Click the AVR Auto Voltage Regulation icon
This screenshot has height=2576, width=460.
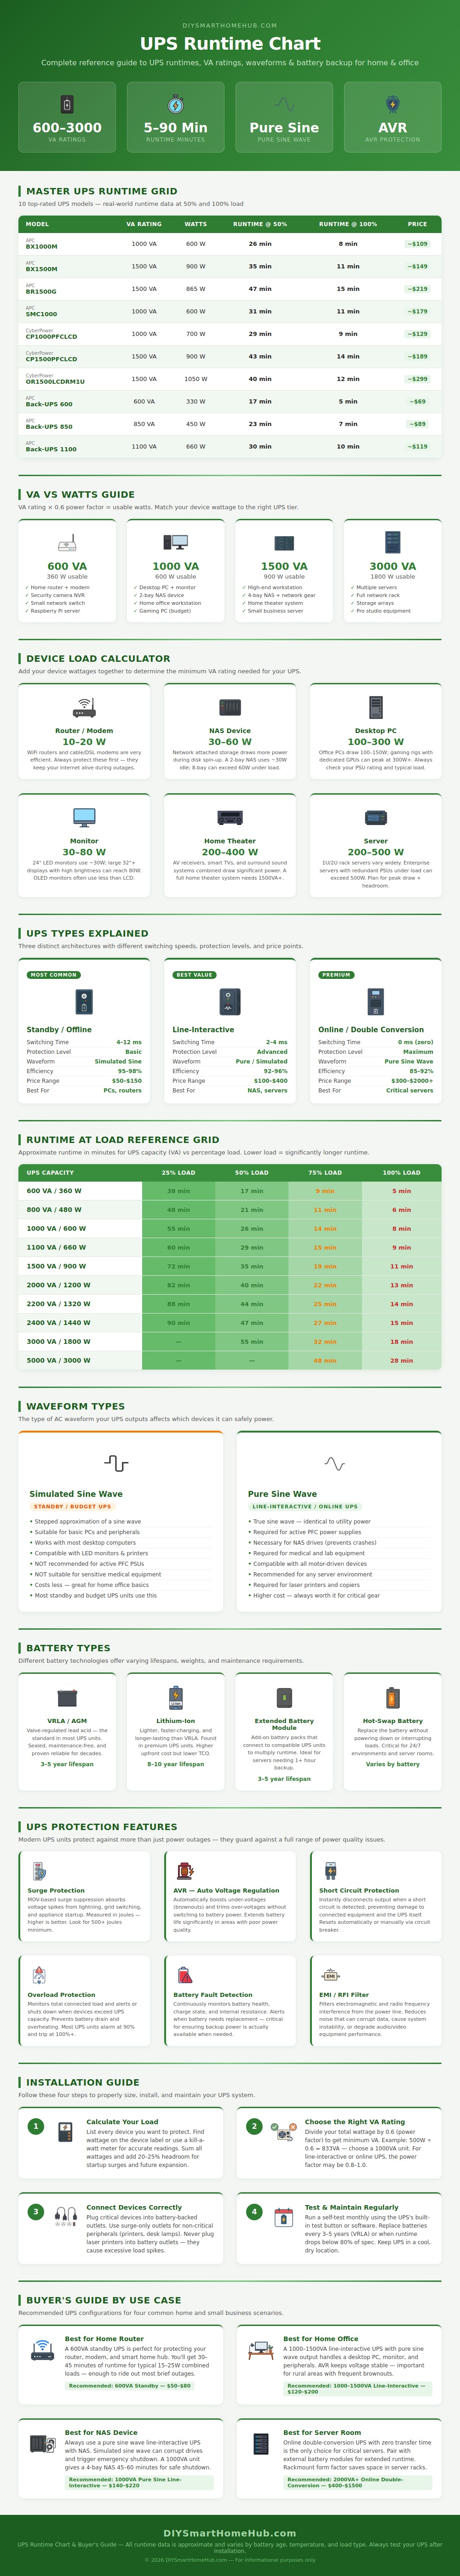click(x=184, y=1871)
